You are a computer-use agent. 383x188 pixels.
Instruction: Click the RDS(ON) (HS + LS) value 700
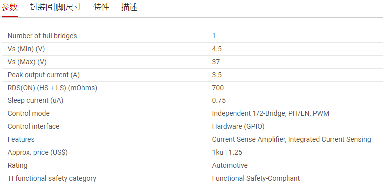[x=218, y=88]
